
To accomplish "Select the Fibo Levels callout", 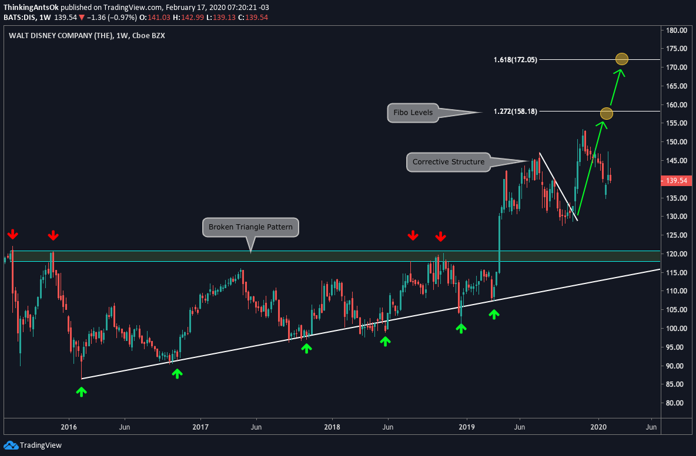I will pyautogui.click(x=413, y=113).
